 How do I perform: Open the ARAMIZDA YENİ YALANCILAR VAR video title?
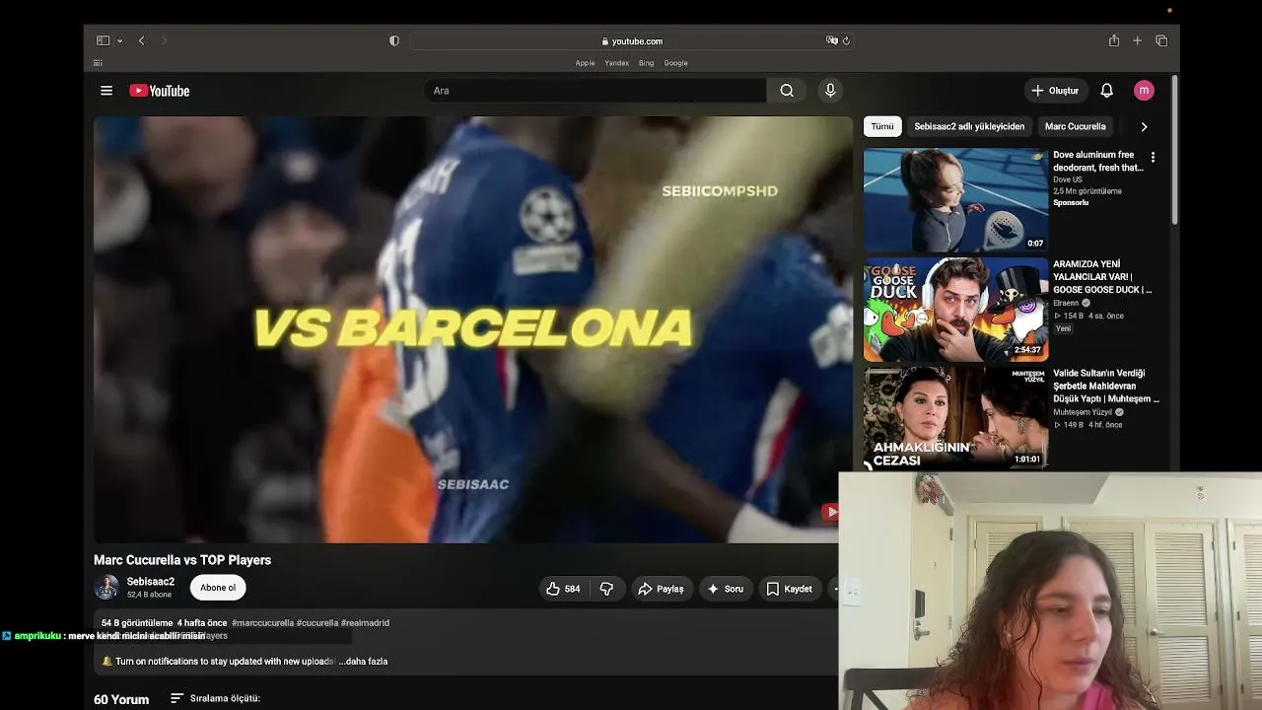(x=1102, y=277)
